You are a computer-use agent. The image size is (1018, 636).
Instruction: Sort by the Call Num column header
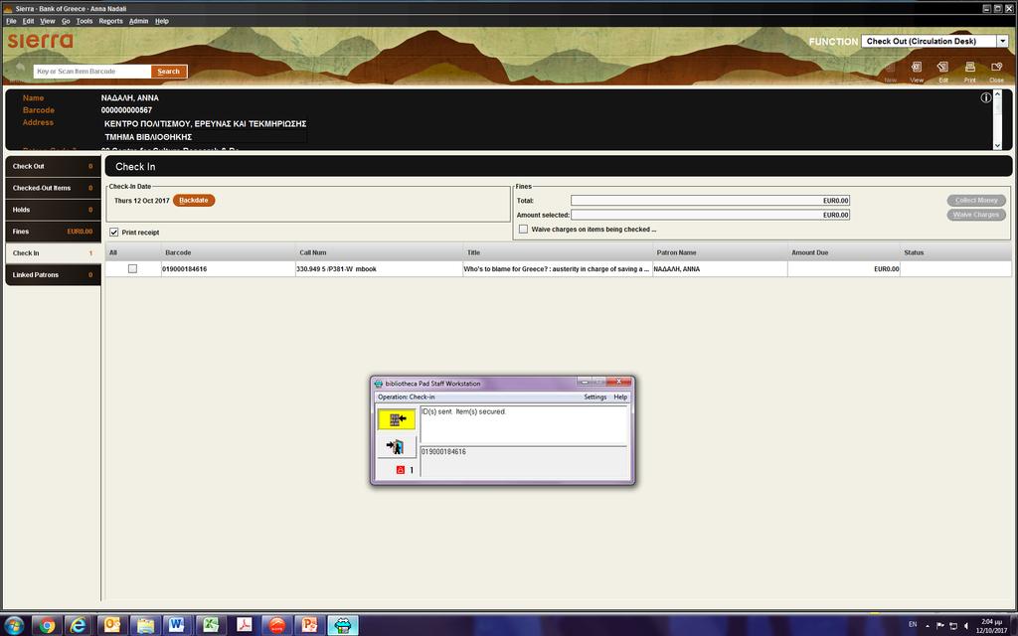click(379, 252)
